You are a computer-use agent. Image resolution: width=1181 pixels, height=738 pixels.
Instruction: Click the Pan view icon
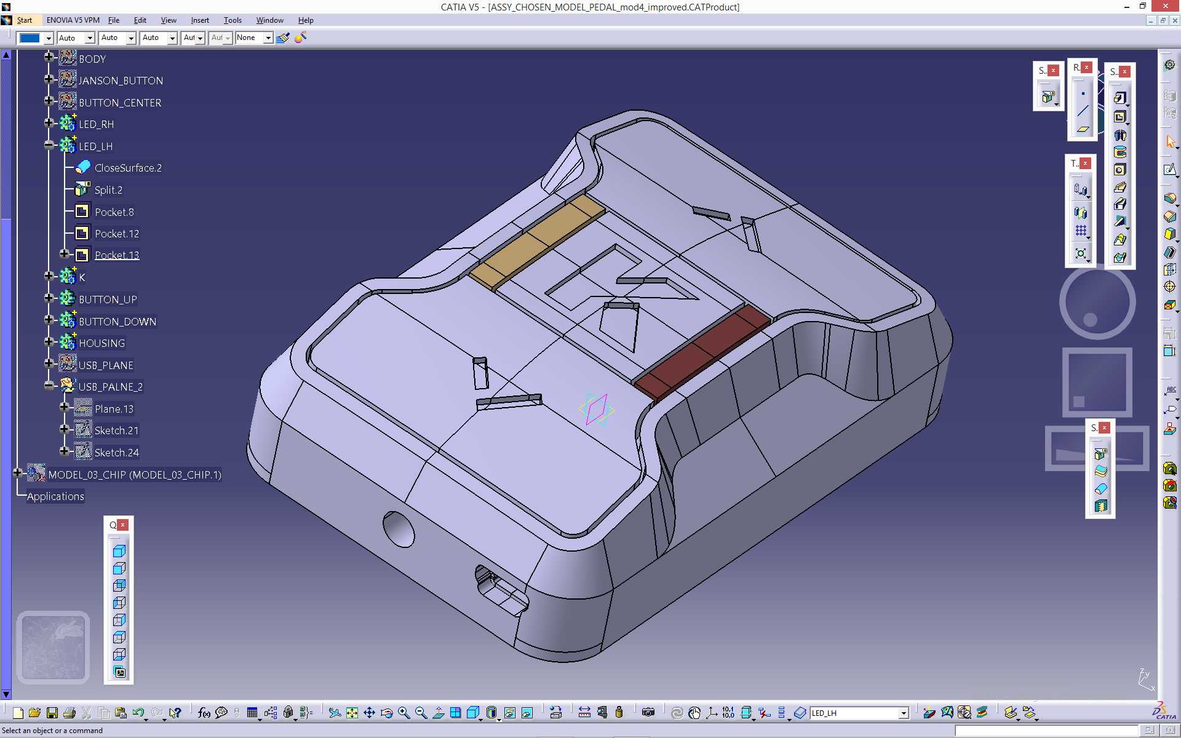(x=369, y=713)
